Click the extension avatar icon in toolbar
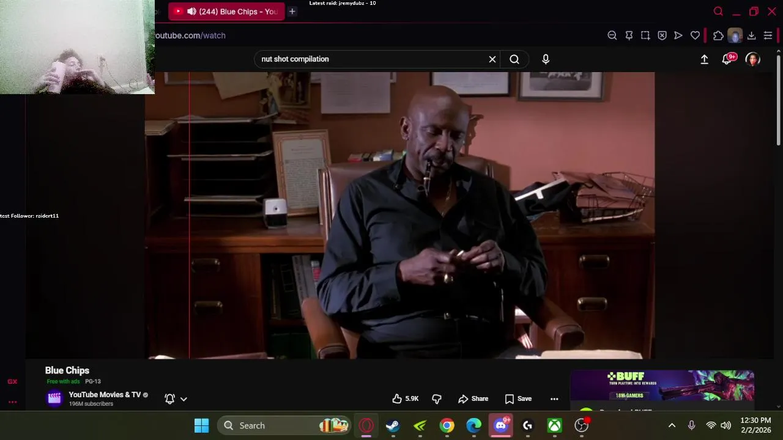The width and height of the screenshot is (783, 440). pyautogui.click(x=735, y=35)
